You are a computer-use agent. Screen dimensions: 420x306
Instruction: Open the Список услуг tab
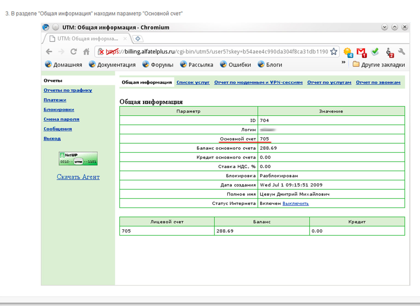tap(193, 82)
